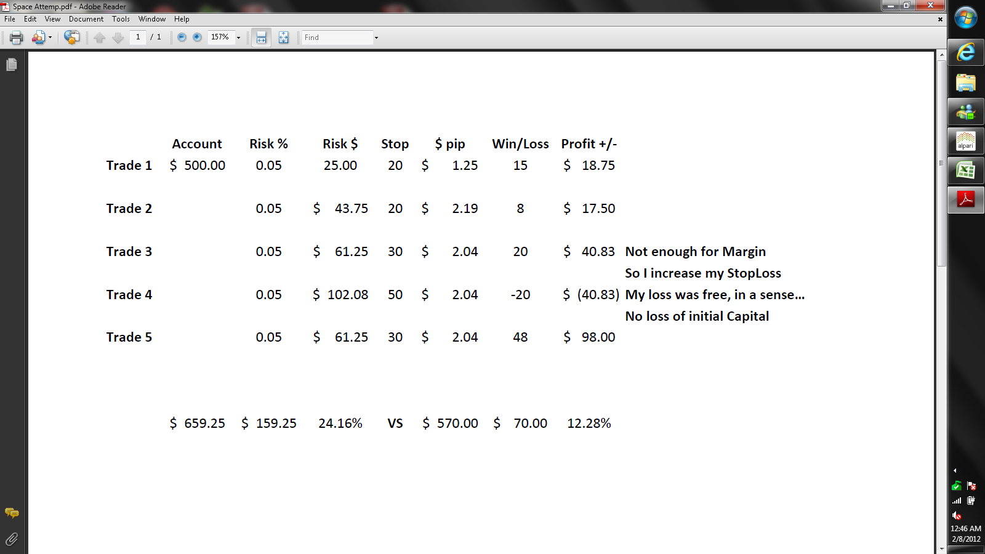Click the muted volume tray icon
985x554 pixels.
(957, 516)
